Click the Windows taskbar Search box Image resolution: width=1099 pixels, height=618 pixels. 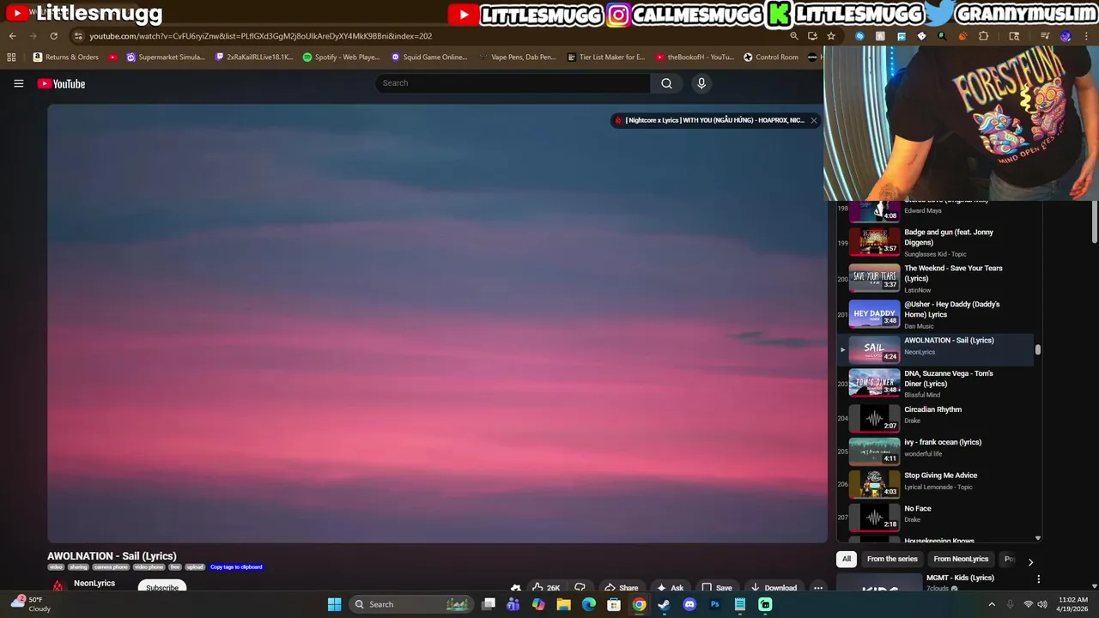pyautogui.click(x=412, y=604)
